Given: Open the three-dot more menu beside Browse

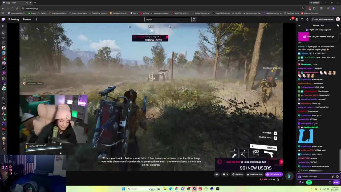Looking at the screenshot, I should click(x=36, y=19).
